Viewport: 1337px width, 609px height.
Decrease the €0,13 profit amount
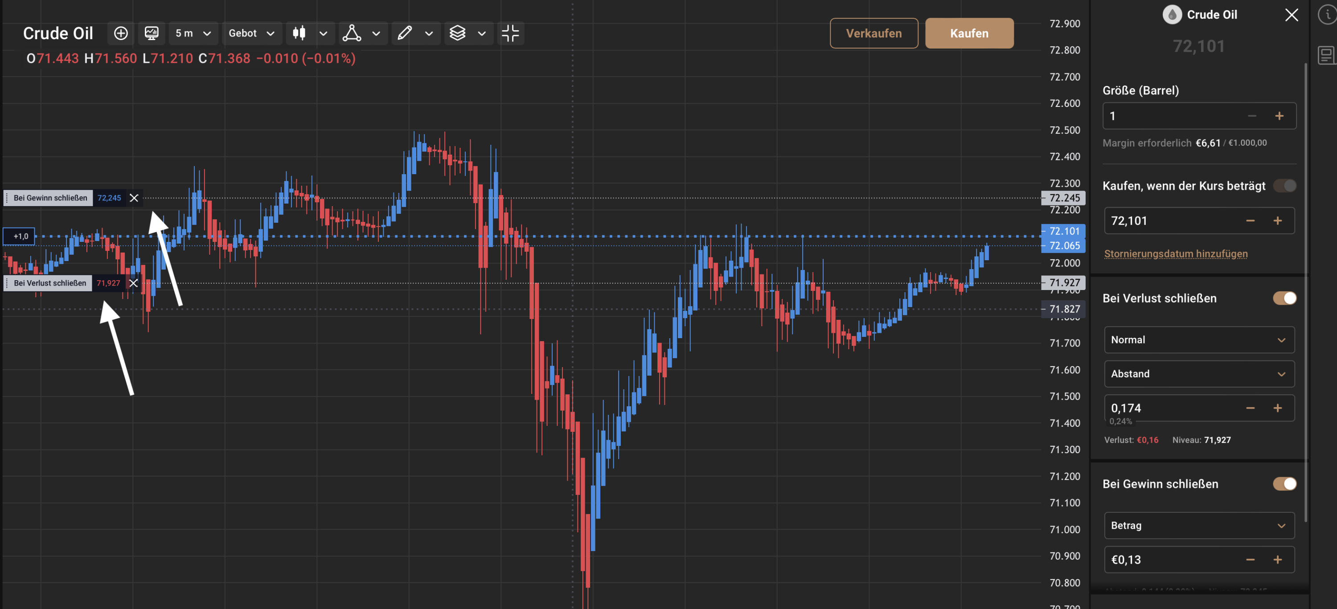click(x=1251, y=560)
